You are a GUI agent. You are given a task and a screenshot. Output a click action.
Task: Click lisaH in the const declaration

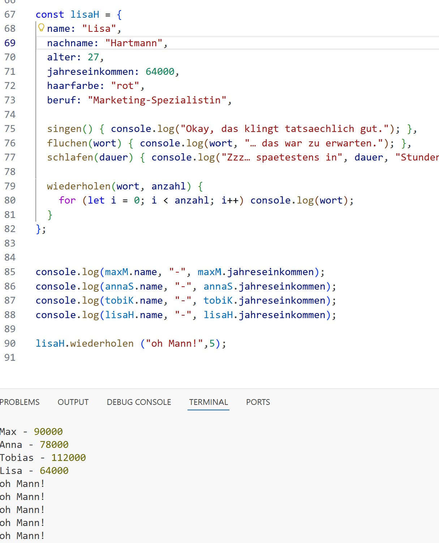[85, 14]
